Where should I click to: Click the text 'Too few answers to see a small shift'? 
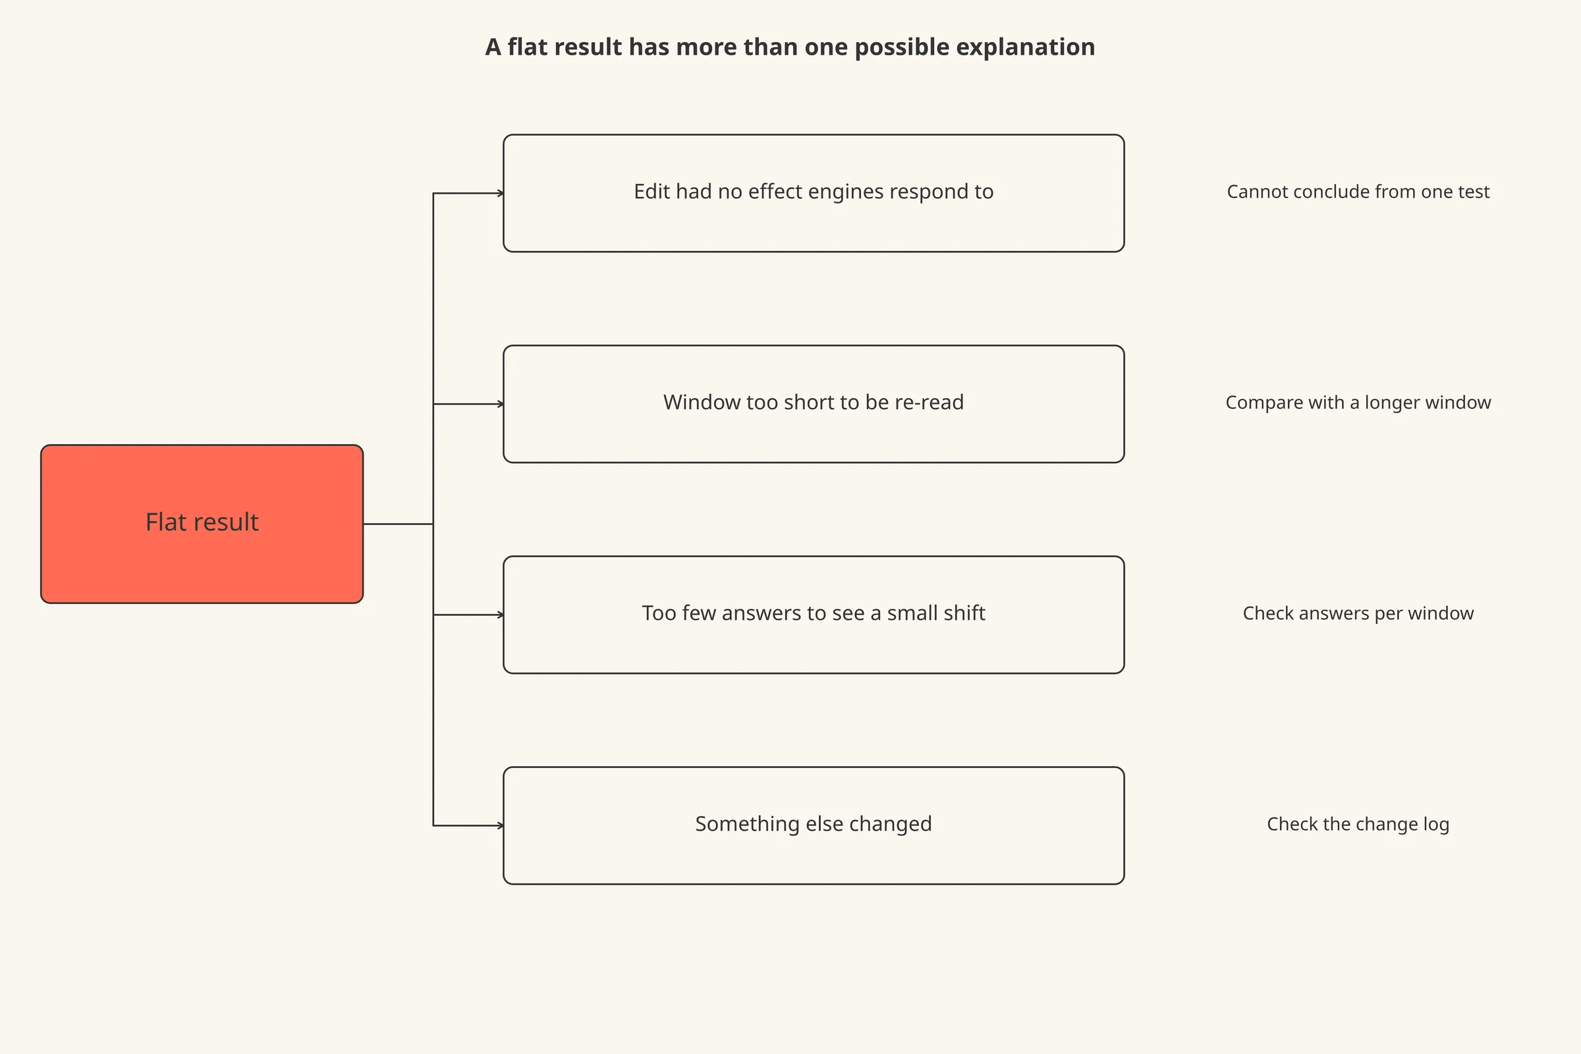814,613
